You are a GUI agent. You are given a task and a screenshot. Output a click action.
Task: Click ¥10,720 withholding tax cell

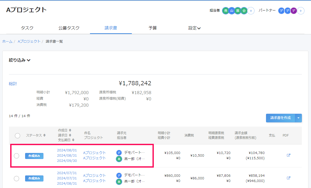pyautogui.click(x=224, y=153)
